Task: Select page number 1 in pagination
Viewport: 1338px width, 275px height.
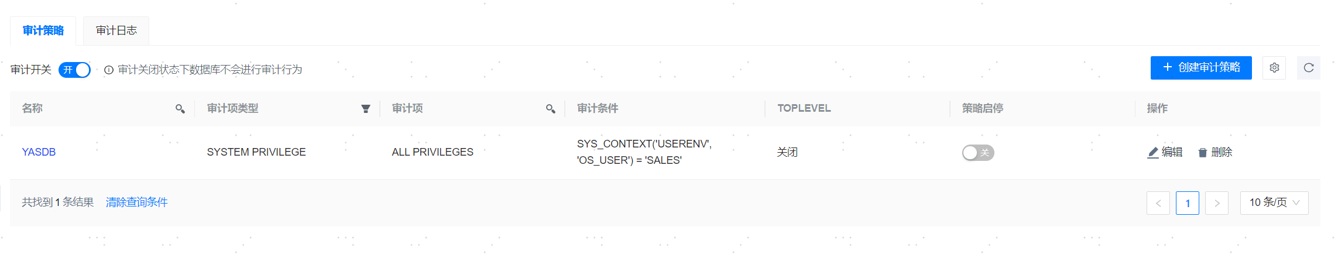Action: [1188, 203]
